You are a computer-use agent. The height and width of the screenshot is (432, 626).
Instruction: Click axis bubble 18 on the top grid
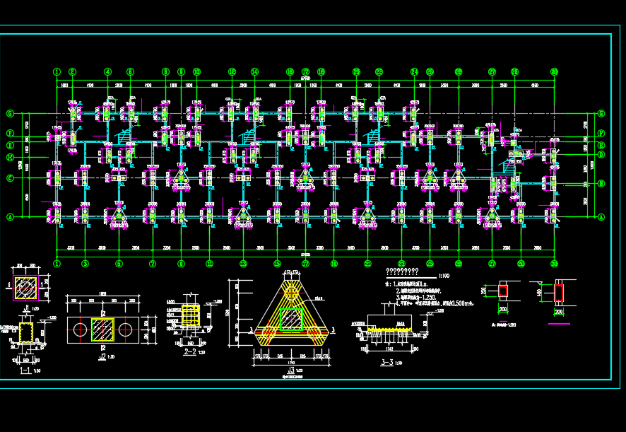321,72
